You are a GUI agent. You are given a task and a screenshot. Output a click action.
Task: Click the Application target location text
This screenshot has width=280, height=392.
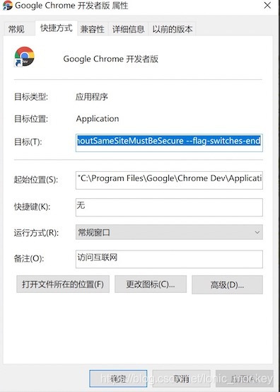(x=98, y=119)
